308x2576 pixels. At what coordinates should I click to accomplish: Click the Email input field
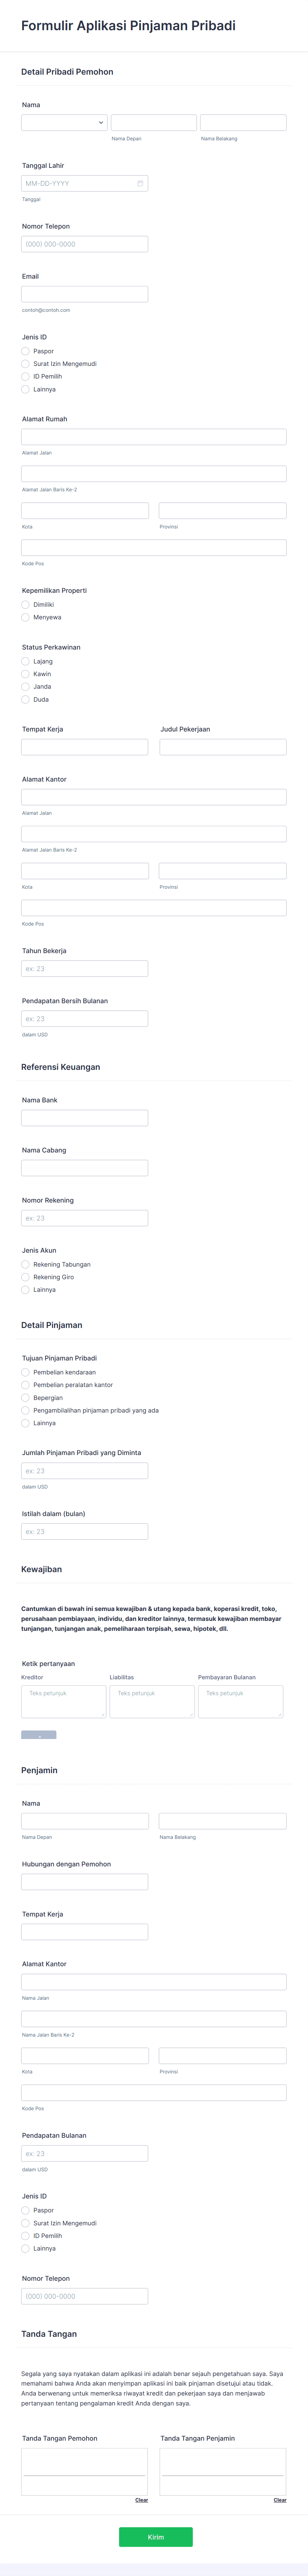(85, 294)
